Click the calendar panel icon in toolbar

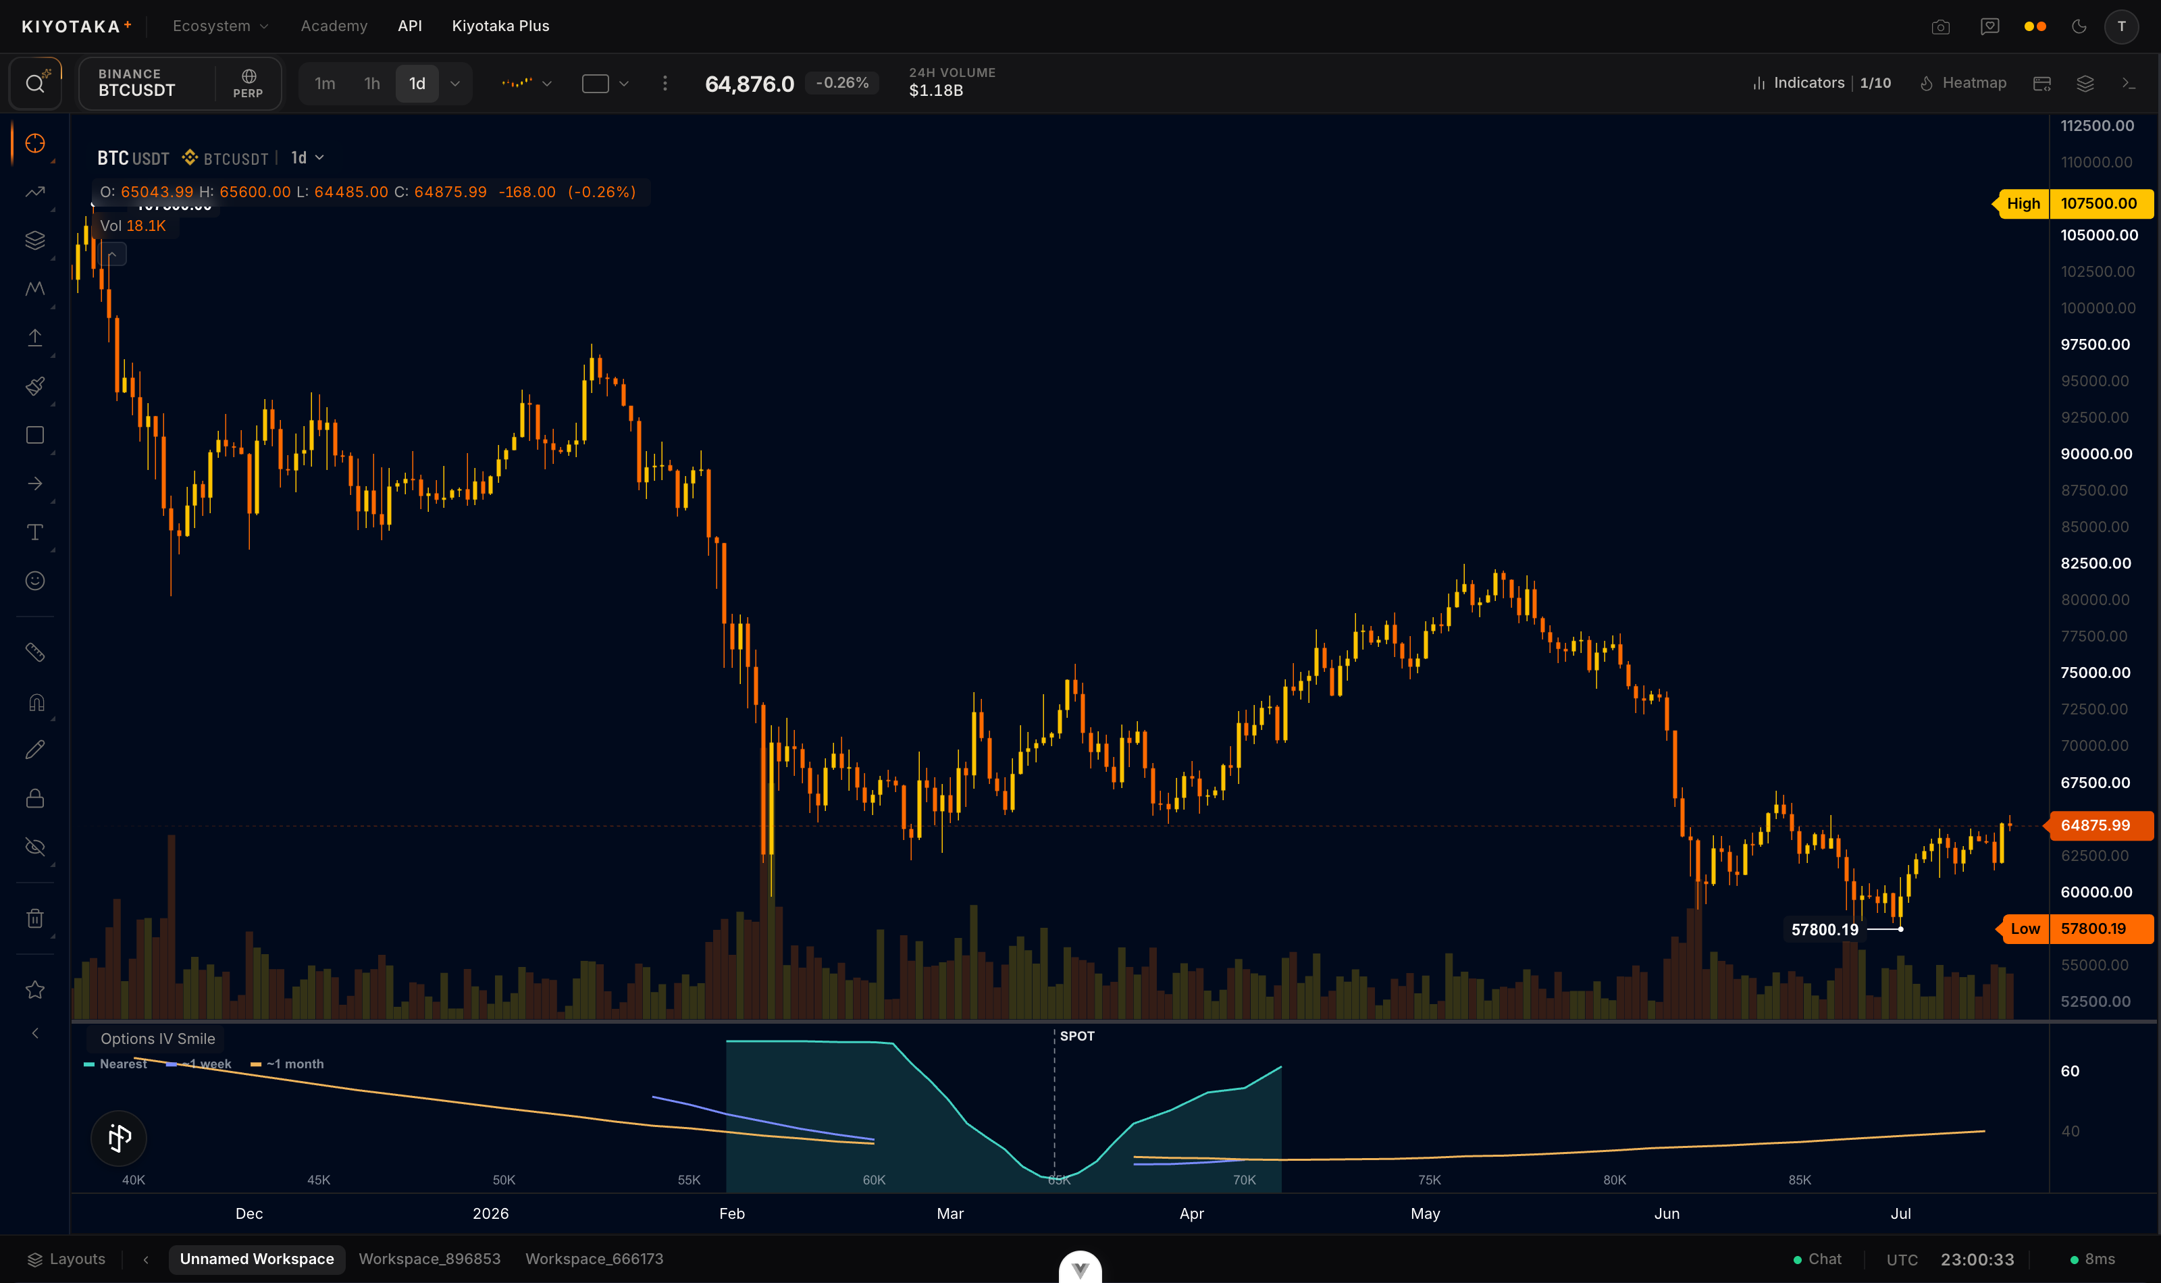[2041, 83]
